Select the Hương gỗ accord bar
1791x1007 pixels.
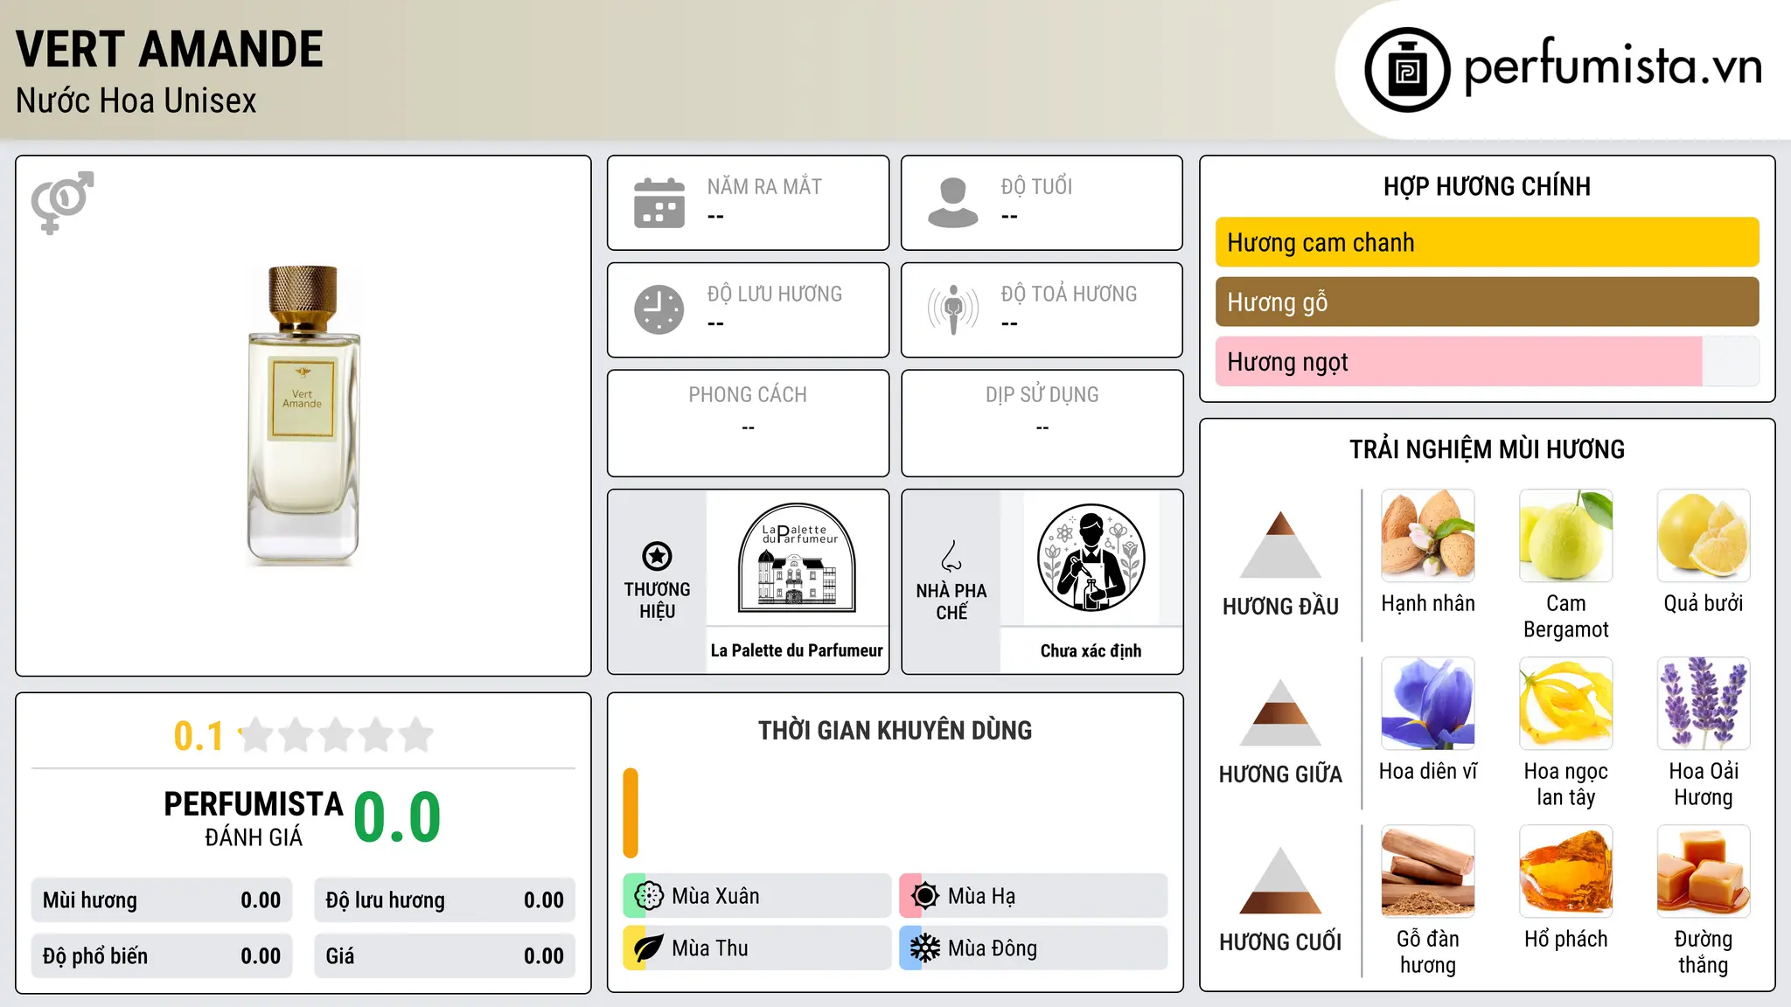point(1487,302)
